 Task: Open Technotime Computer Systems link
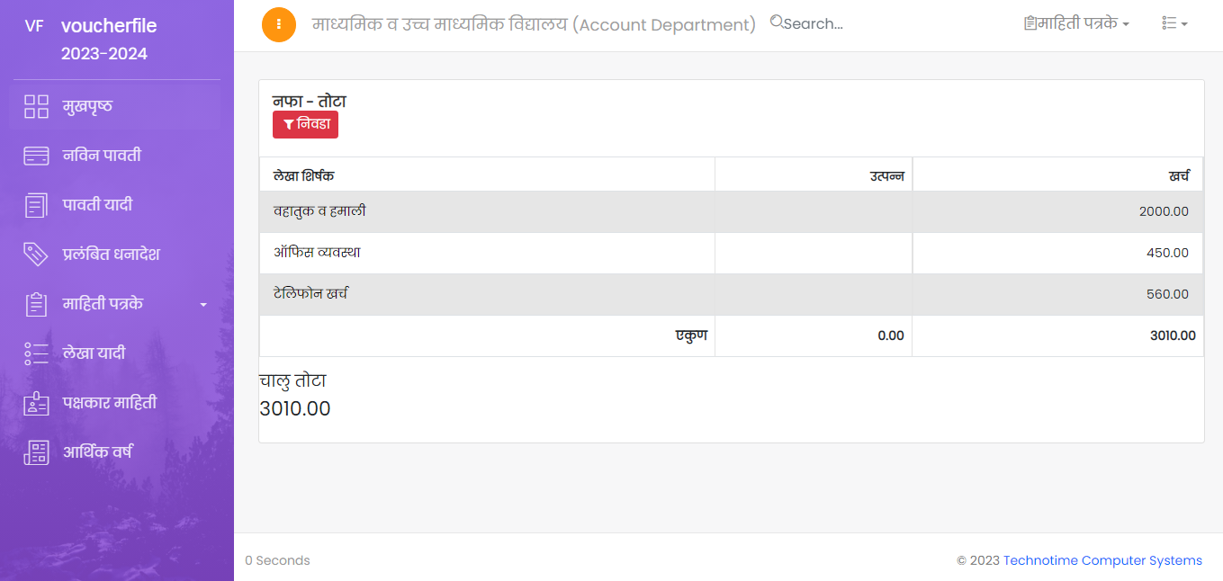(x=1102, y=560)
